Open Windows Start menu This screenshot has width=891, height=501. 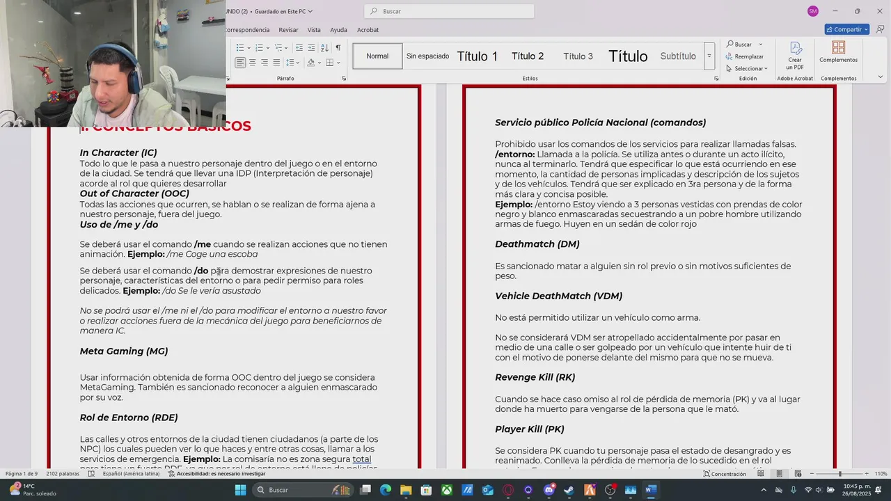pos(240,490)
